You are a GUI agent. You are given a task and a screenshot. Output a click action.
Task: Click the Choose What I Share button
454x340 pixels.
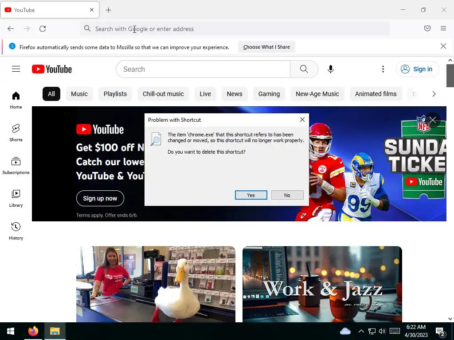[266, 47]
